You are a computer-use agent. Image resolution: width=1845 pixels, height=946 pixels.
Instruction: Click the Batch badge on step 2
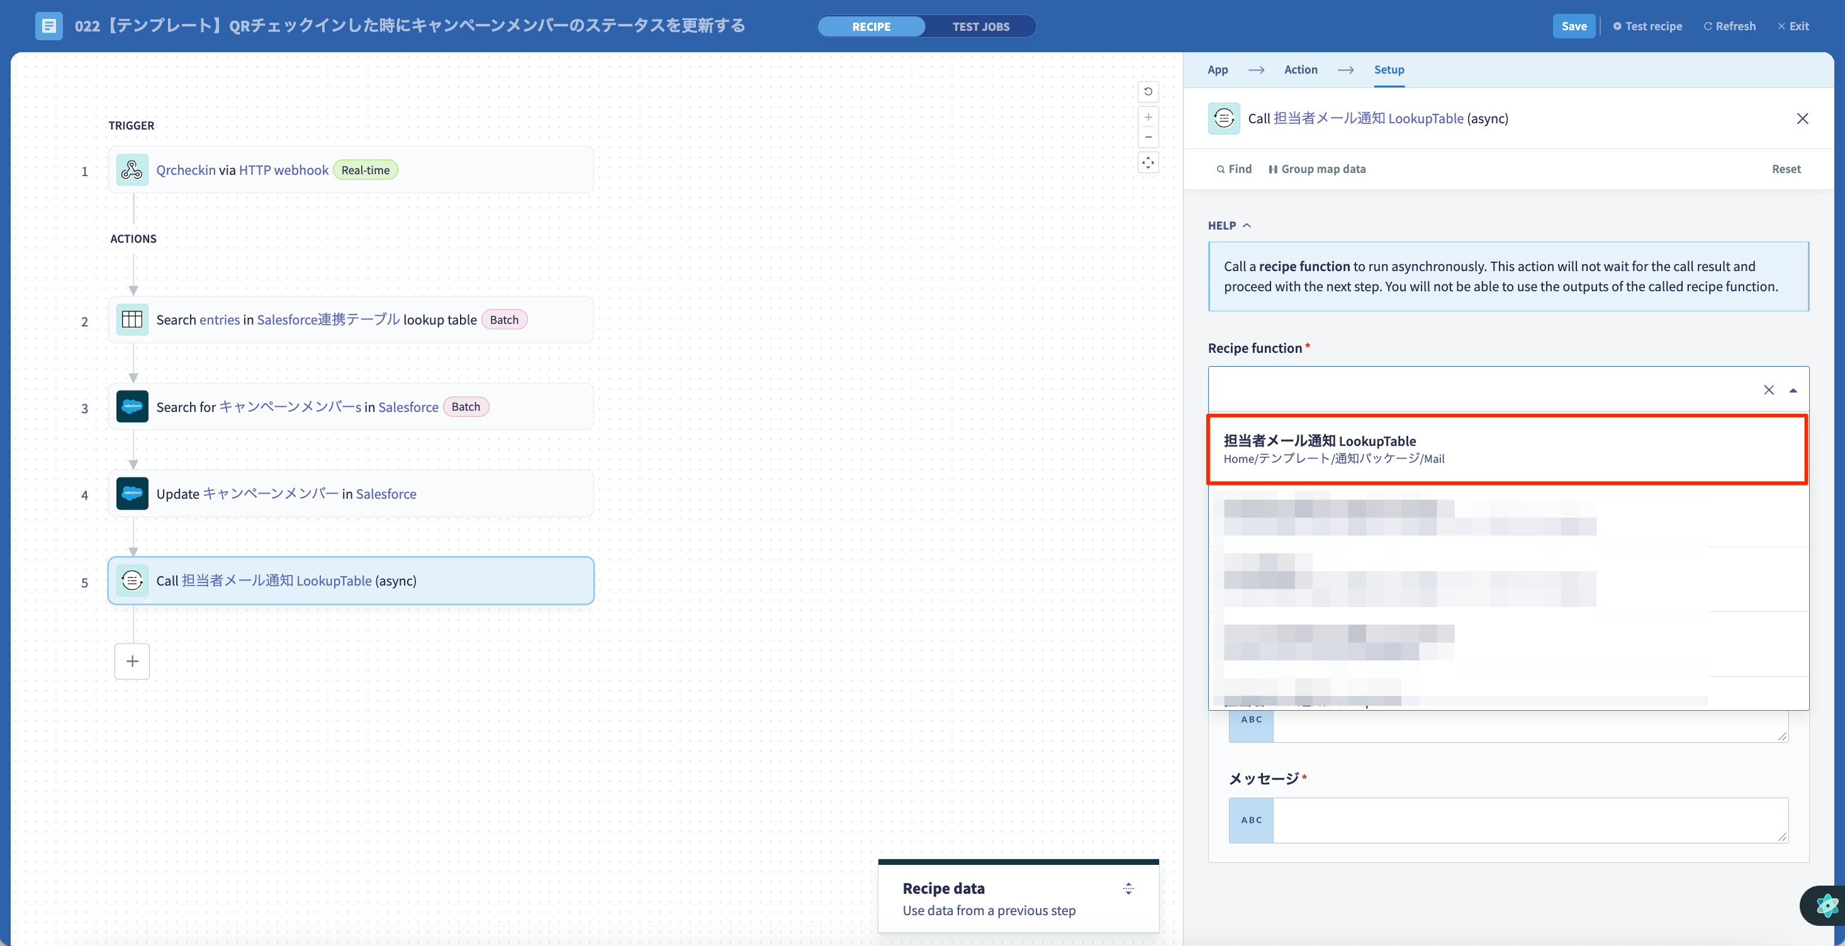503,320
